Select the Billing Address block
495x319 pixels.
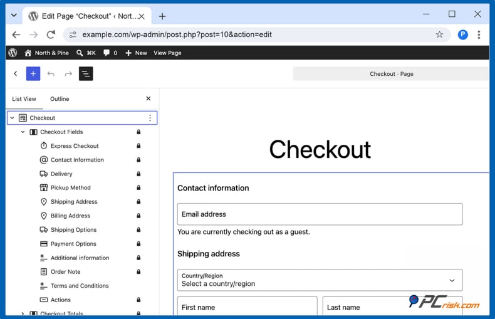(70, 216)
